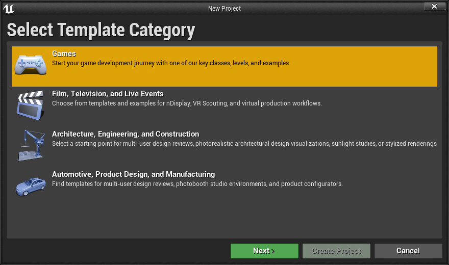Click the disabled Create Project button
The image size is (449, 265).
(x=336, y=251)
